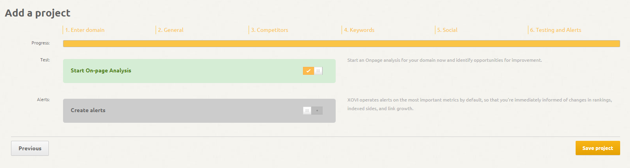Open step 6. Testing and Alerts

click(556, 30)
